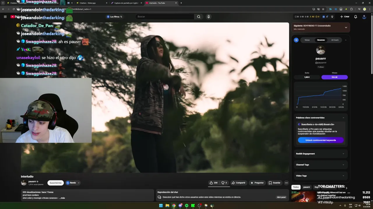
Task: Click the Preguntar button
Action: click(257, 183)
